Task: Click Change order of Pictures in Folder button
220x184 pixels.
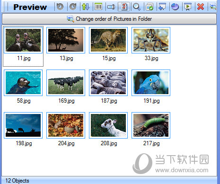Action: click(109, 19)
